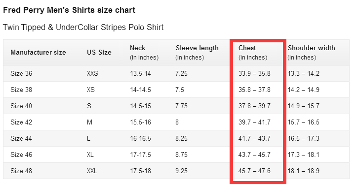This screenshot has width=356, height=184.
Task: Click chest value 39.7 – 41.7
Action: [x=254, y=122]
